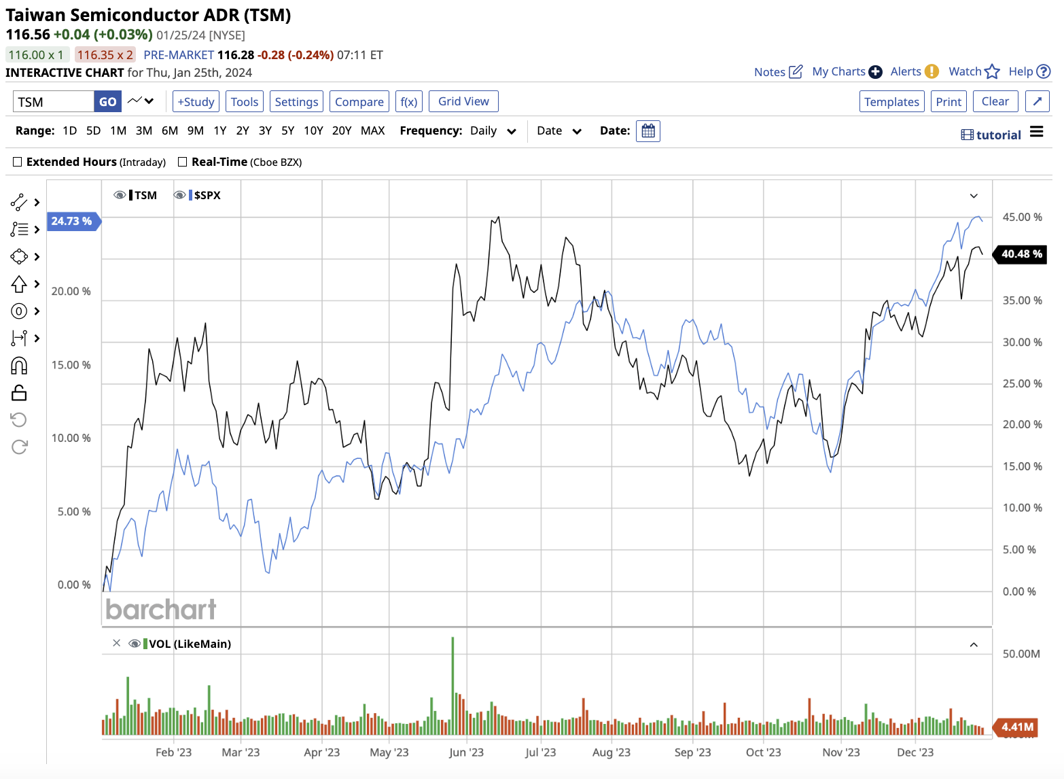Click the redo arrow icon
The image size is (1064, 779).
pyautogui.click(x=19, y=447)
